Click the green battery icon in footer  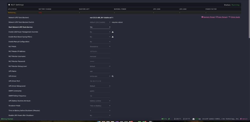[162, 119]
